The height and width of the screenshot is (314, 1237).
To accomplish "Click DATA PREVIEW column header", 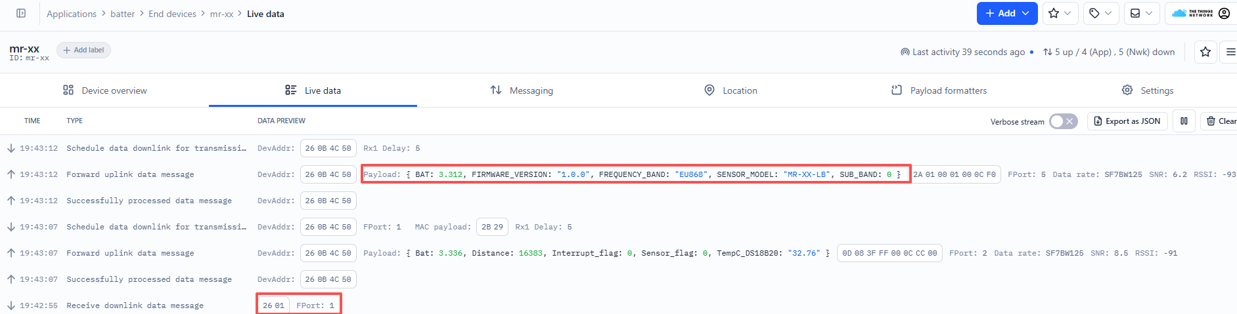I will tap(281, 121).
